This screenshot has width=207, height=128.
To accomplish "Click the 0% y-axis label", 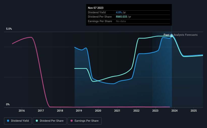I will pyautogui.click(x=8, y=104).
